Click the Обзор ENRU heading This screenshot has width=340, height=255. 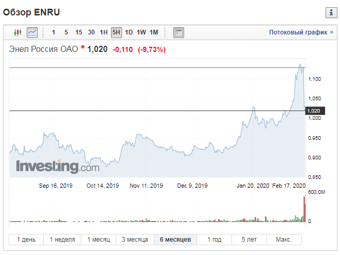[x=31, y=12]
